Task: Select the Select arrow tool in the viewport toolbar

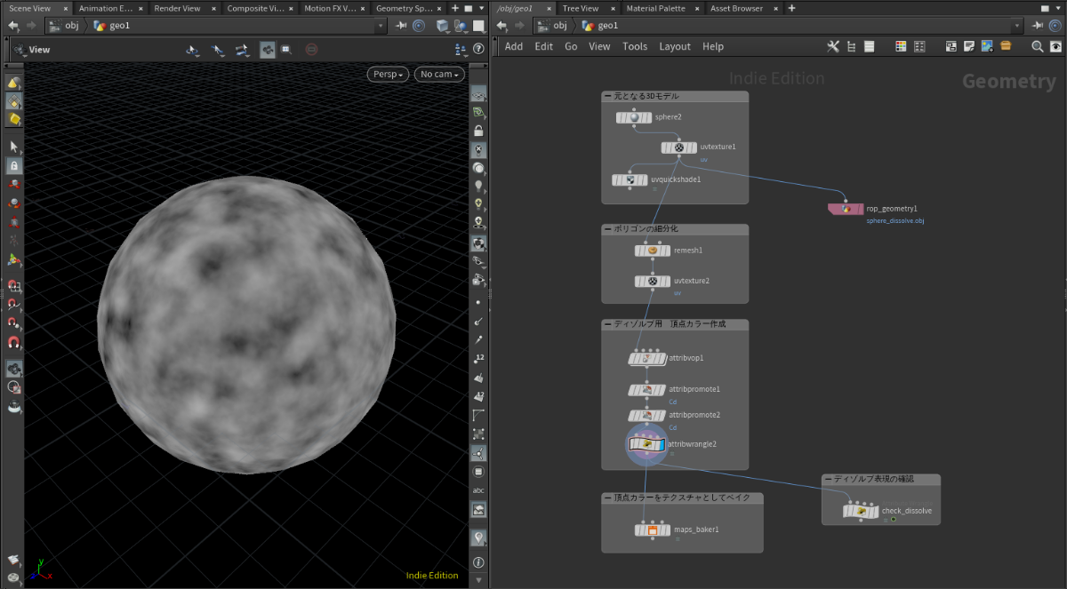Action: [13, 145]
